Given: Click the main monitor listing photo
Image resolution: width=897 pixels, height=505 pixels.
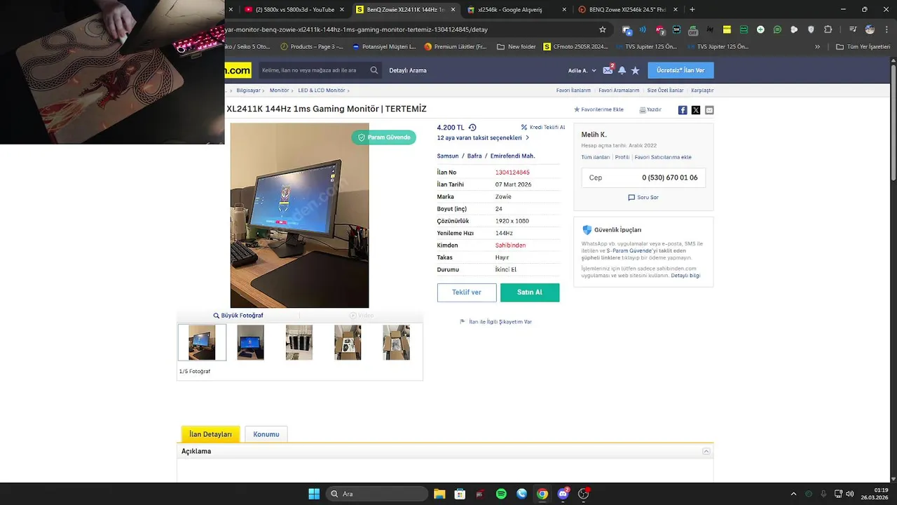Looking at the screenshot, I should coord(299,215).
